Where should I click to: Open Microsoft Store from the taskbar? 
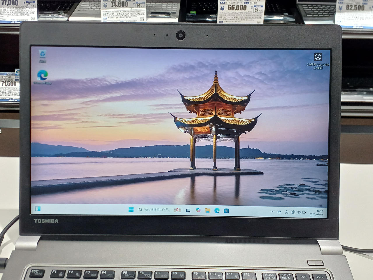tap(226, 211)
